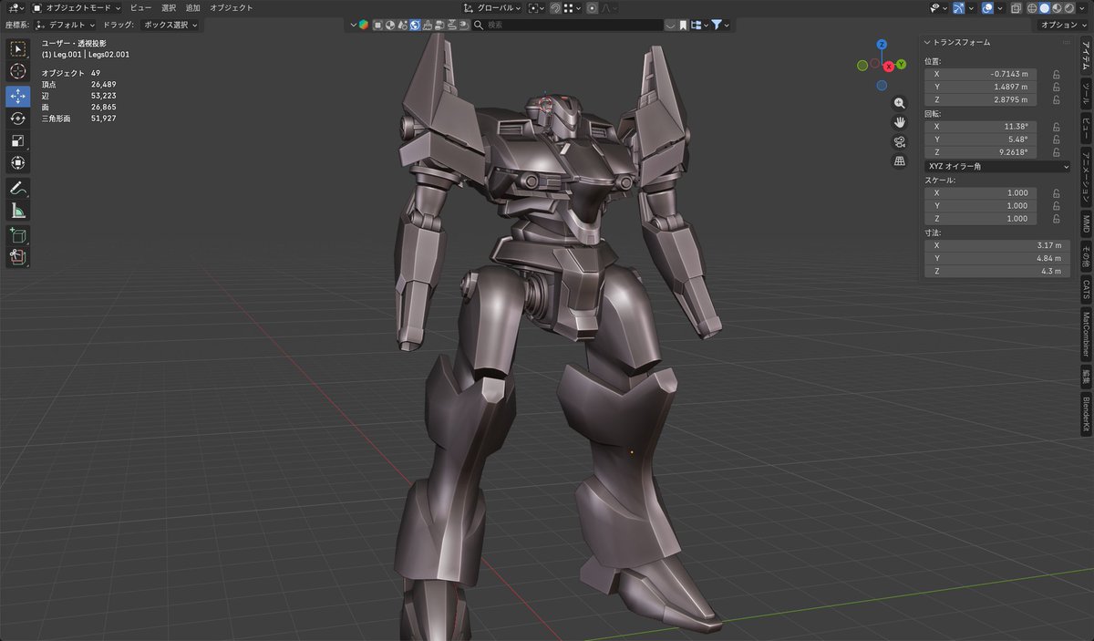Select solid viewport shading

[x=1045, y=7]
